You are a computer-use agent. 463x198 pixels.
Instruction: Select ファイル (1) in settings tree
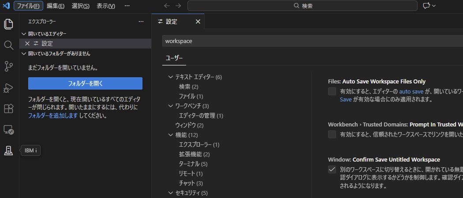191,96
